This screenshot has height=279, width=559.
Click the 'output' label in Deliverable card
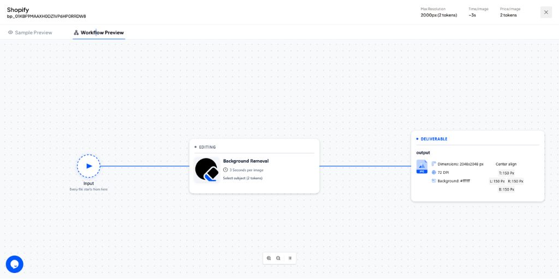[423, 153]
